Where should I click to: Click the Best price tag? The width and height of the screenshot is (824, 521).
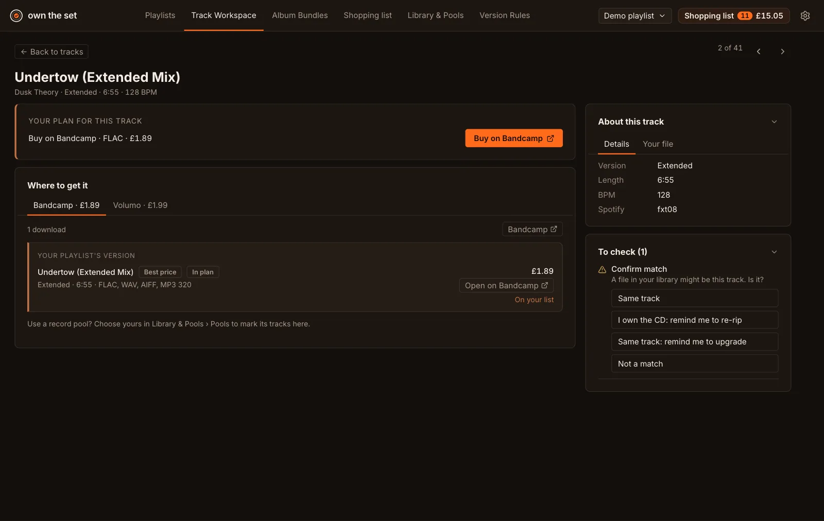click(x=160, y=272)
